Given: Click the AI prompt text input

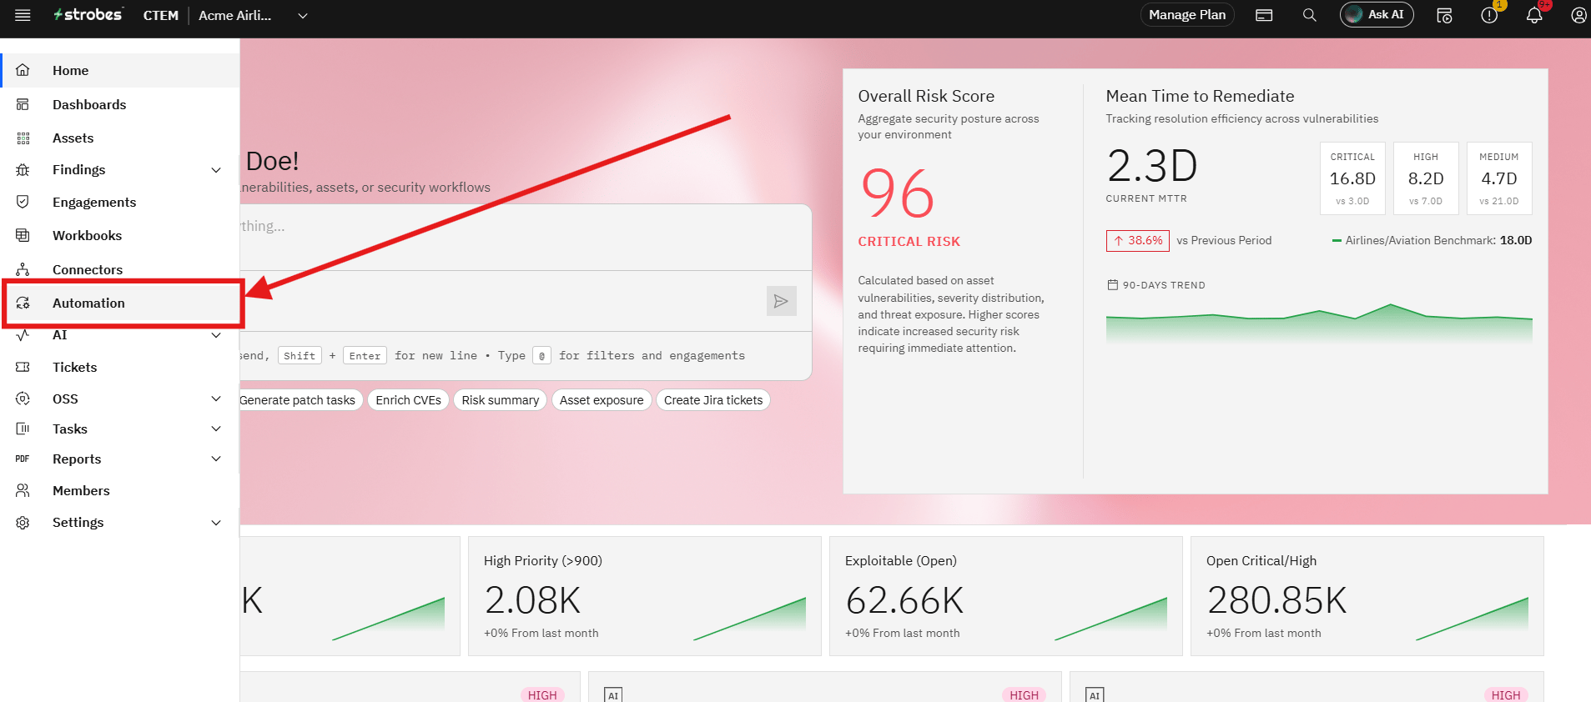Looking at the screenshot, I should [526, 237].
